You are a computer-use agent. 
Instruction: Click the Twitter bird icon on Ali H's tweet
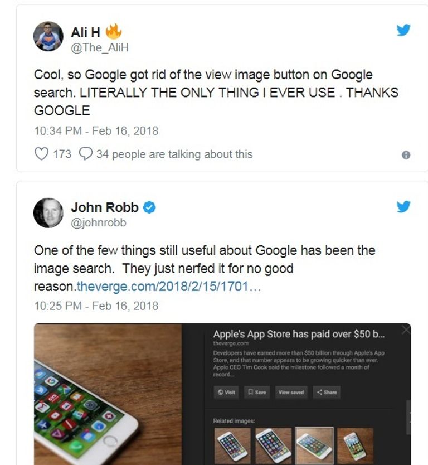pos(403,30)
